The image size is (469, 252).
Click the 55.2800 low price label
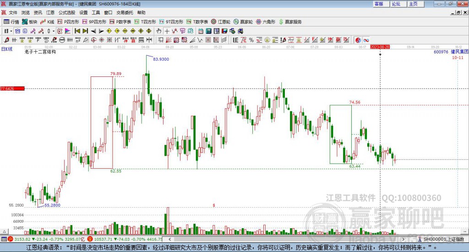52,205
